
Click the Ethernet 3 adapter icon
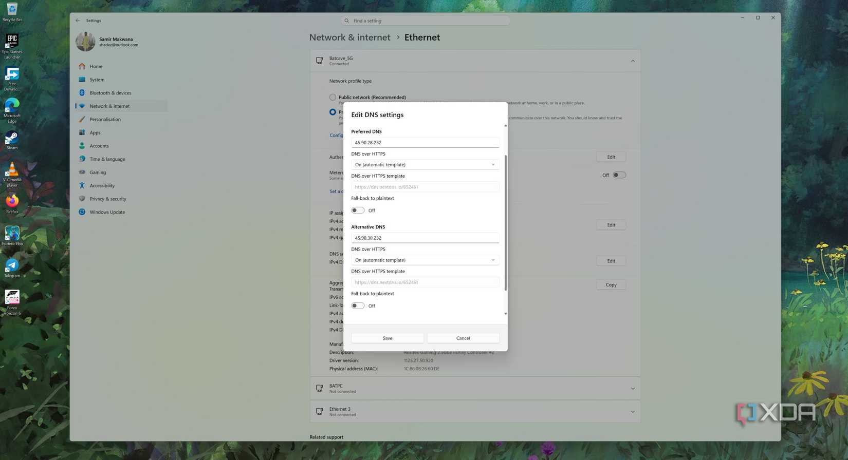pyautogui.click(x=319, y=411)
